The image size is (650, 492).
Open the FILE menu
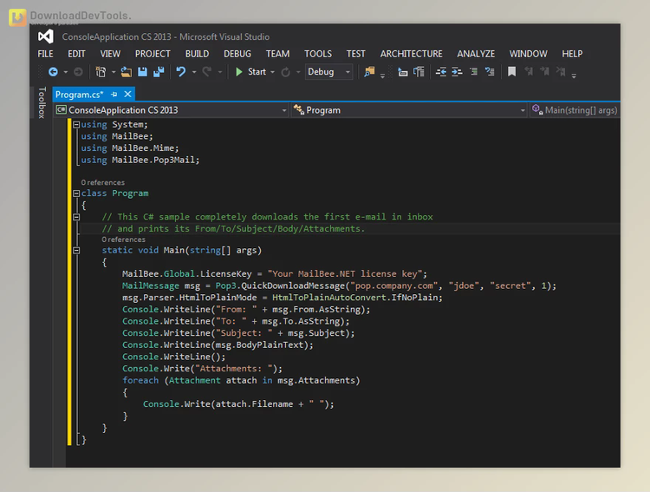coord(45,54)
